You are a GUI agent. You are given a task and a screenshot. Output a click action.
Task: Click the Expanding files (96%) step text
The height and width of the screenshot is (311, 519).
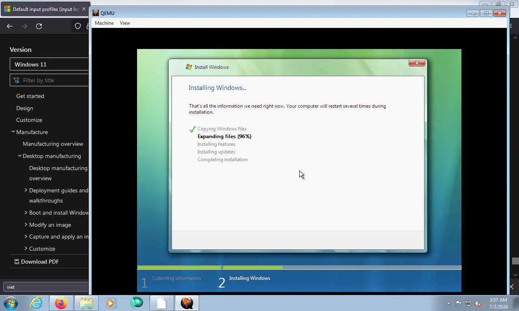[x=224, y=136]
